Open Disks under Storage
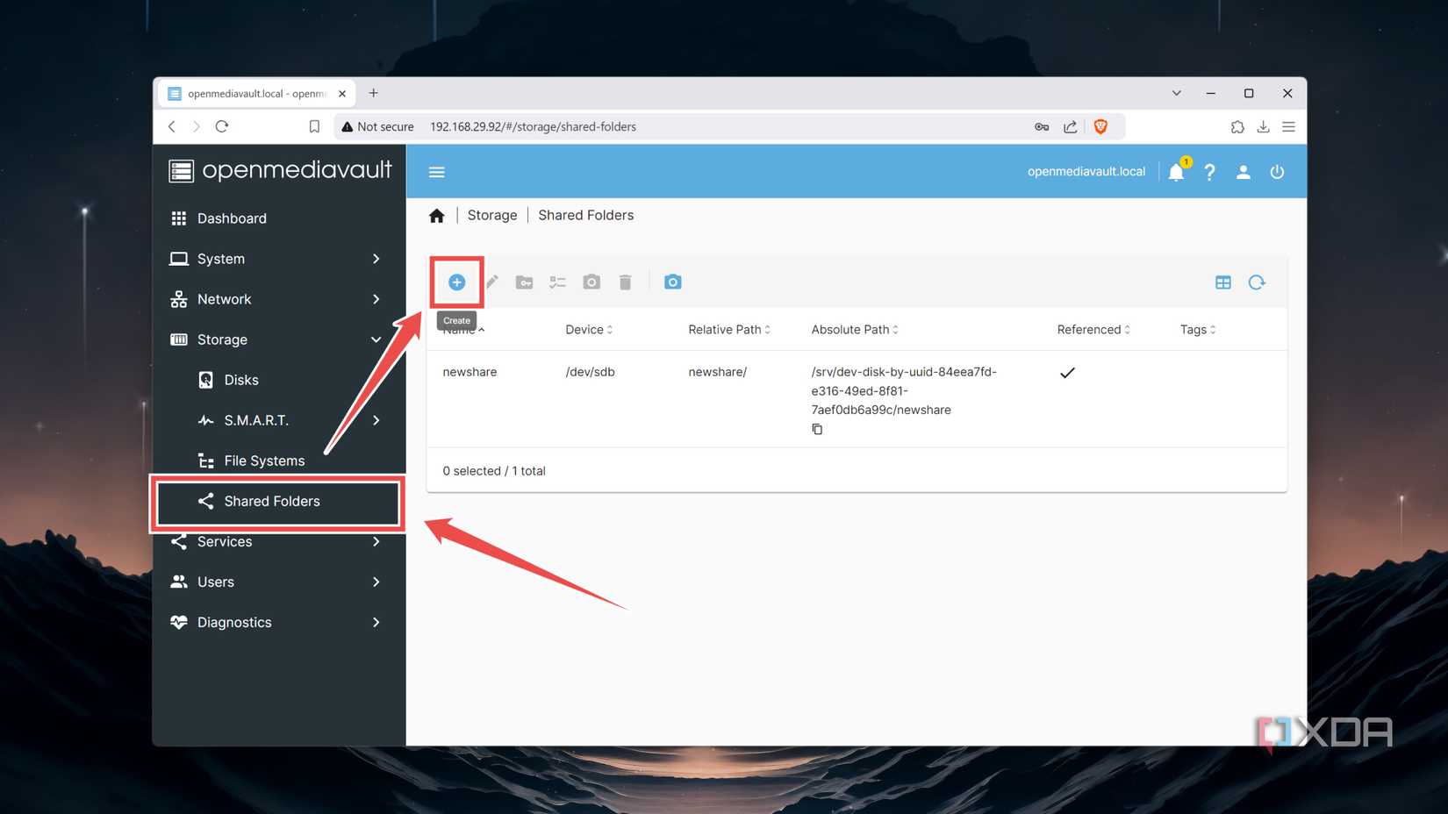The image size is (1448, 814). 279,380
